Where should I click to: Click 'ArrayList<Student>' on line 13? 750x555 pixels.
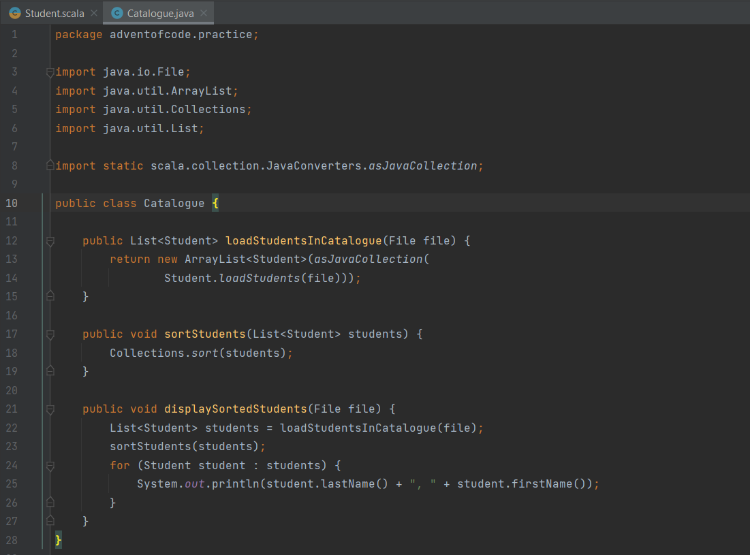[x=245, y=259]
